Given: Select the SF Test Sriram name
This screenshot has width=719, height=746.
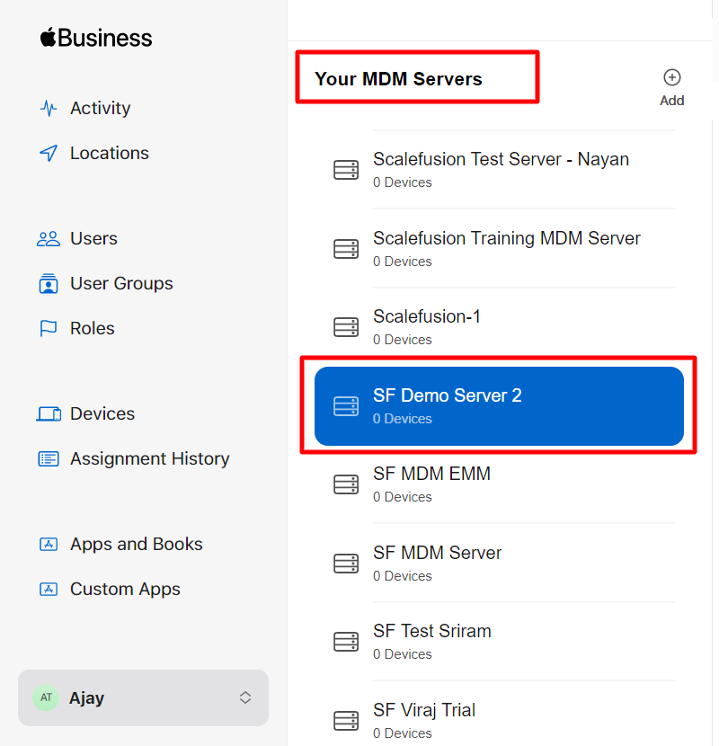Looking at the screenshot, I should pos(432,631).
